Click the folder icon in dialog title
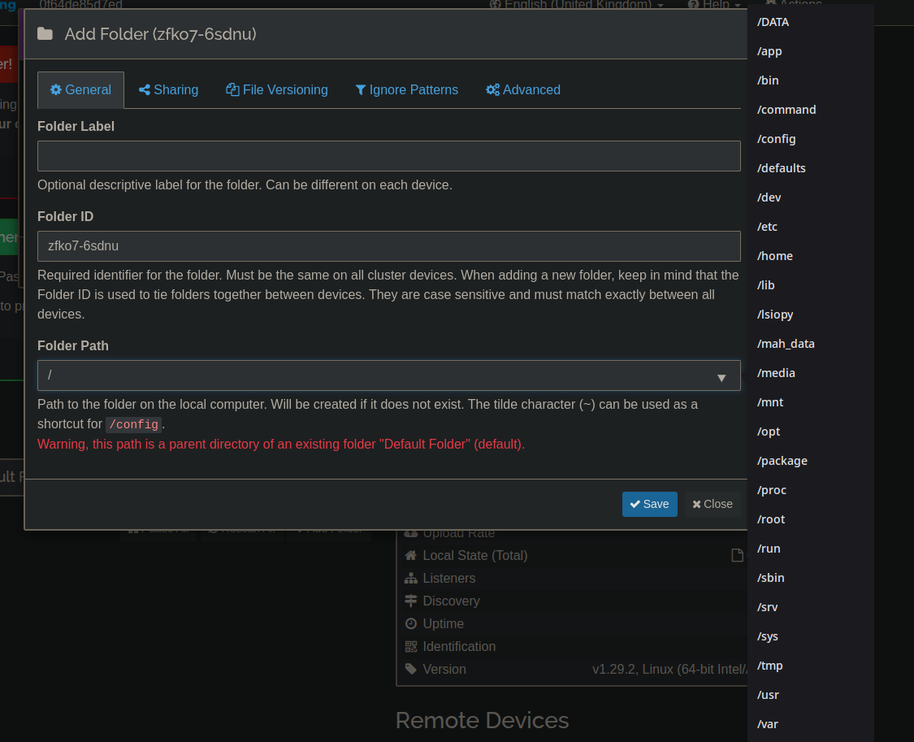The height and width of the screenshot is (742, 914). [45, 34]
